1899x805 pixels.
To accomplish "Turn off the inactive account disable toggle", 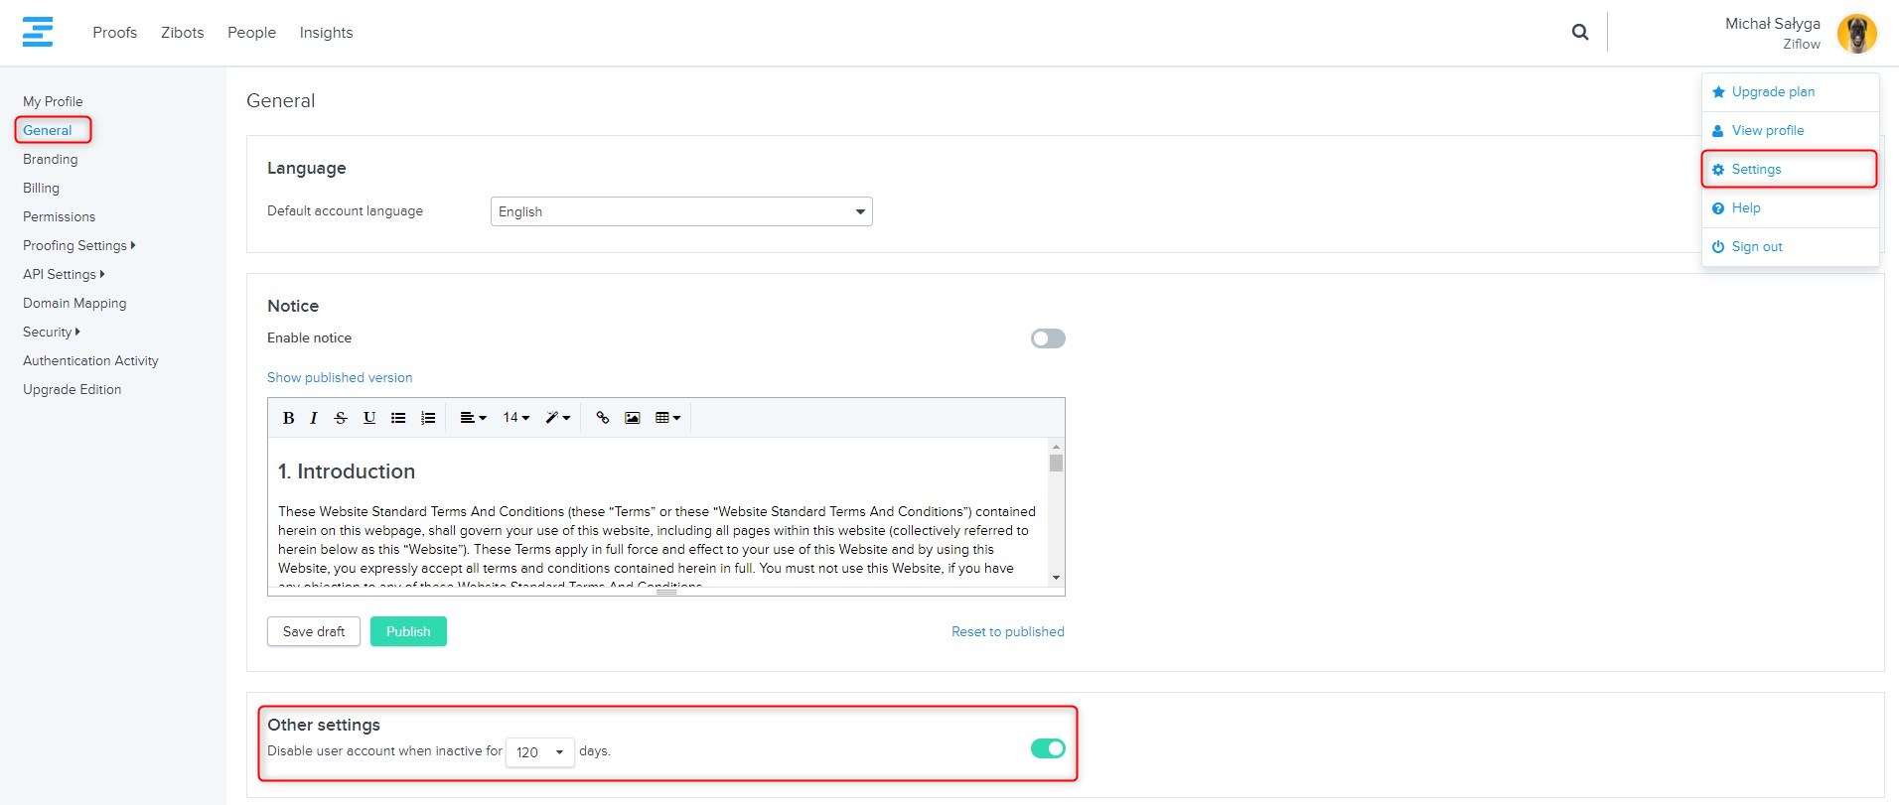I will click(1047, 748).
